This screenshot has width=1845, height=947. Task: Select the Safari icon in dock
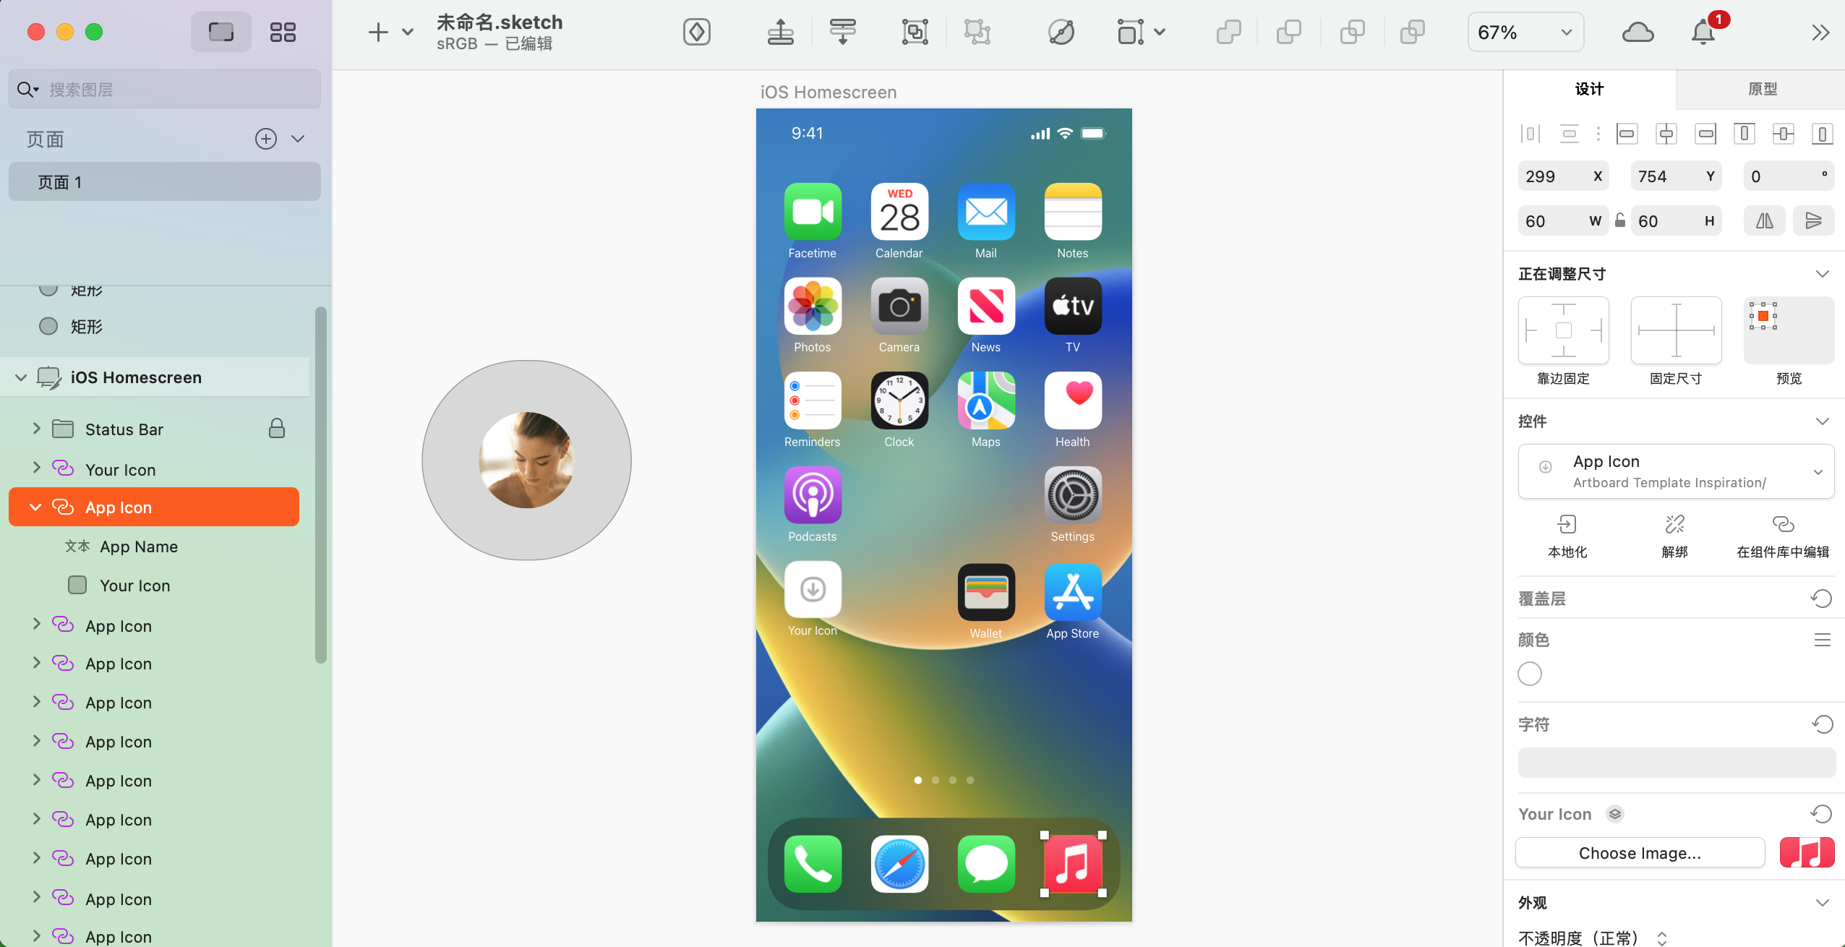899,864
